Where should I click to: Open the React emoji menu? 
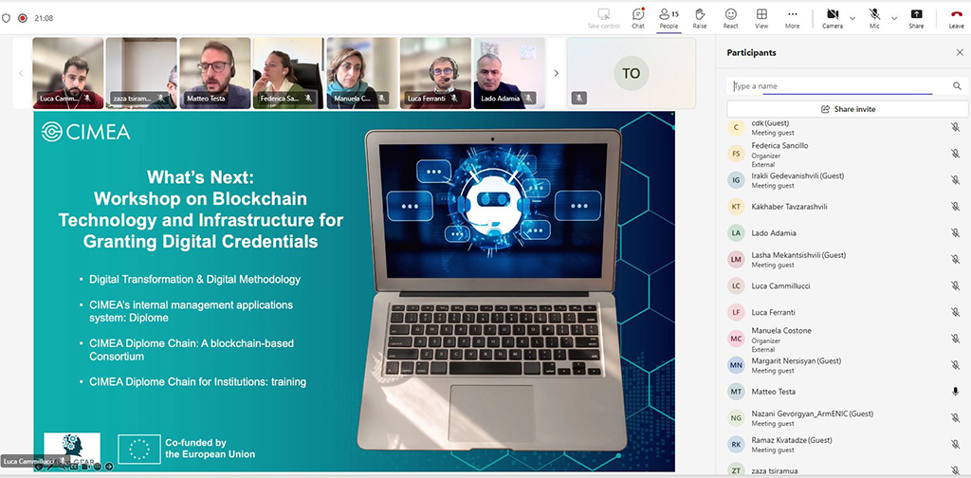click(731, 17)
